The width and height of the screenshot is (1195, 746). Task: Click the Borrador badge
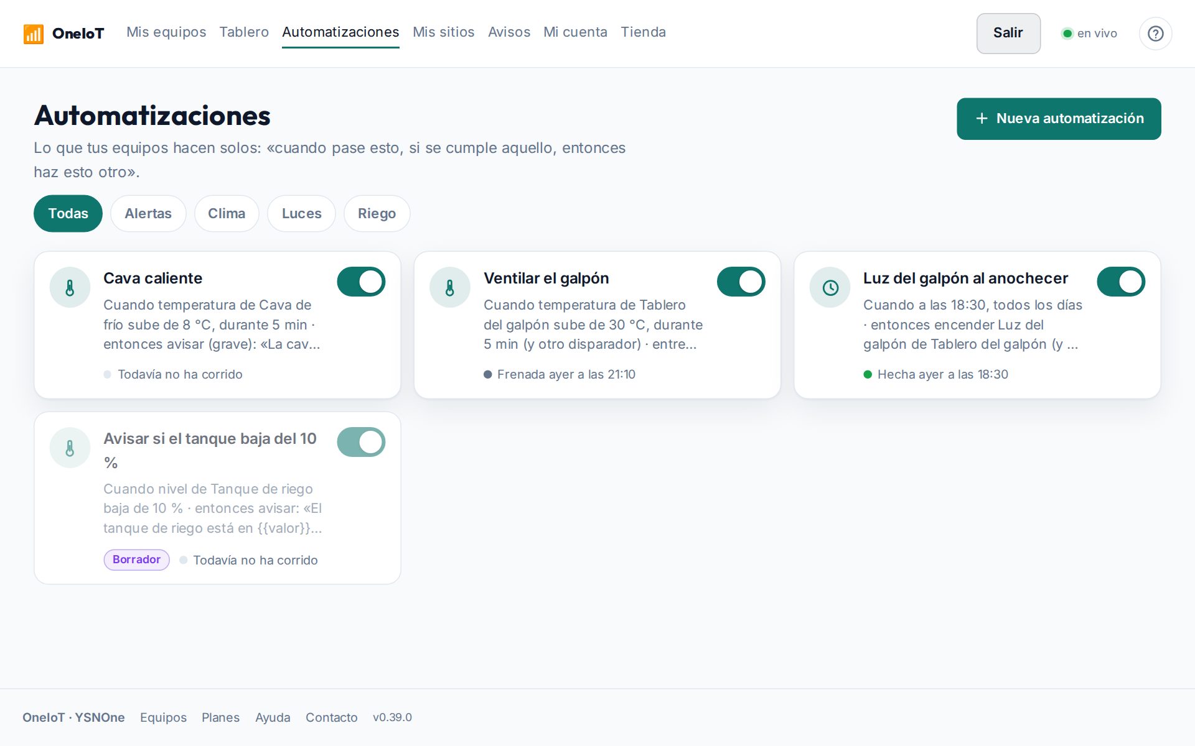click(x=136, y=559)
